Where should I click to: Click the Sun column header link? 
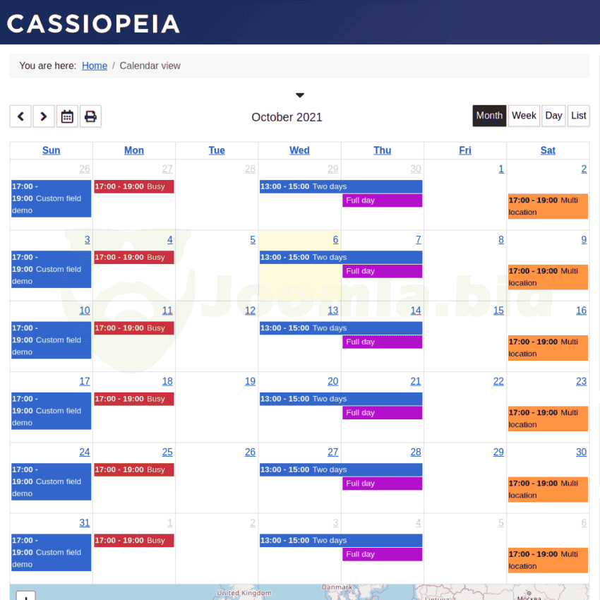click(52, 150)
